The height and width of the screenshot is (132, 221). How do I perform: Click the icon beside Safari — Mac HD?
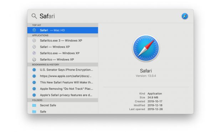click(x=34, y=30)
